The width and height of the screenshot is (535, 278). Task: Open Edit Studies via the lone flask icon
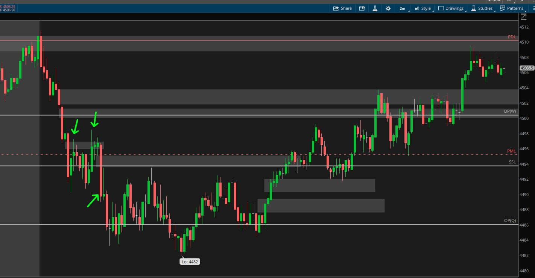pyautogui.click(x=375, y=8)
